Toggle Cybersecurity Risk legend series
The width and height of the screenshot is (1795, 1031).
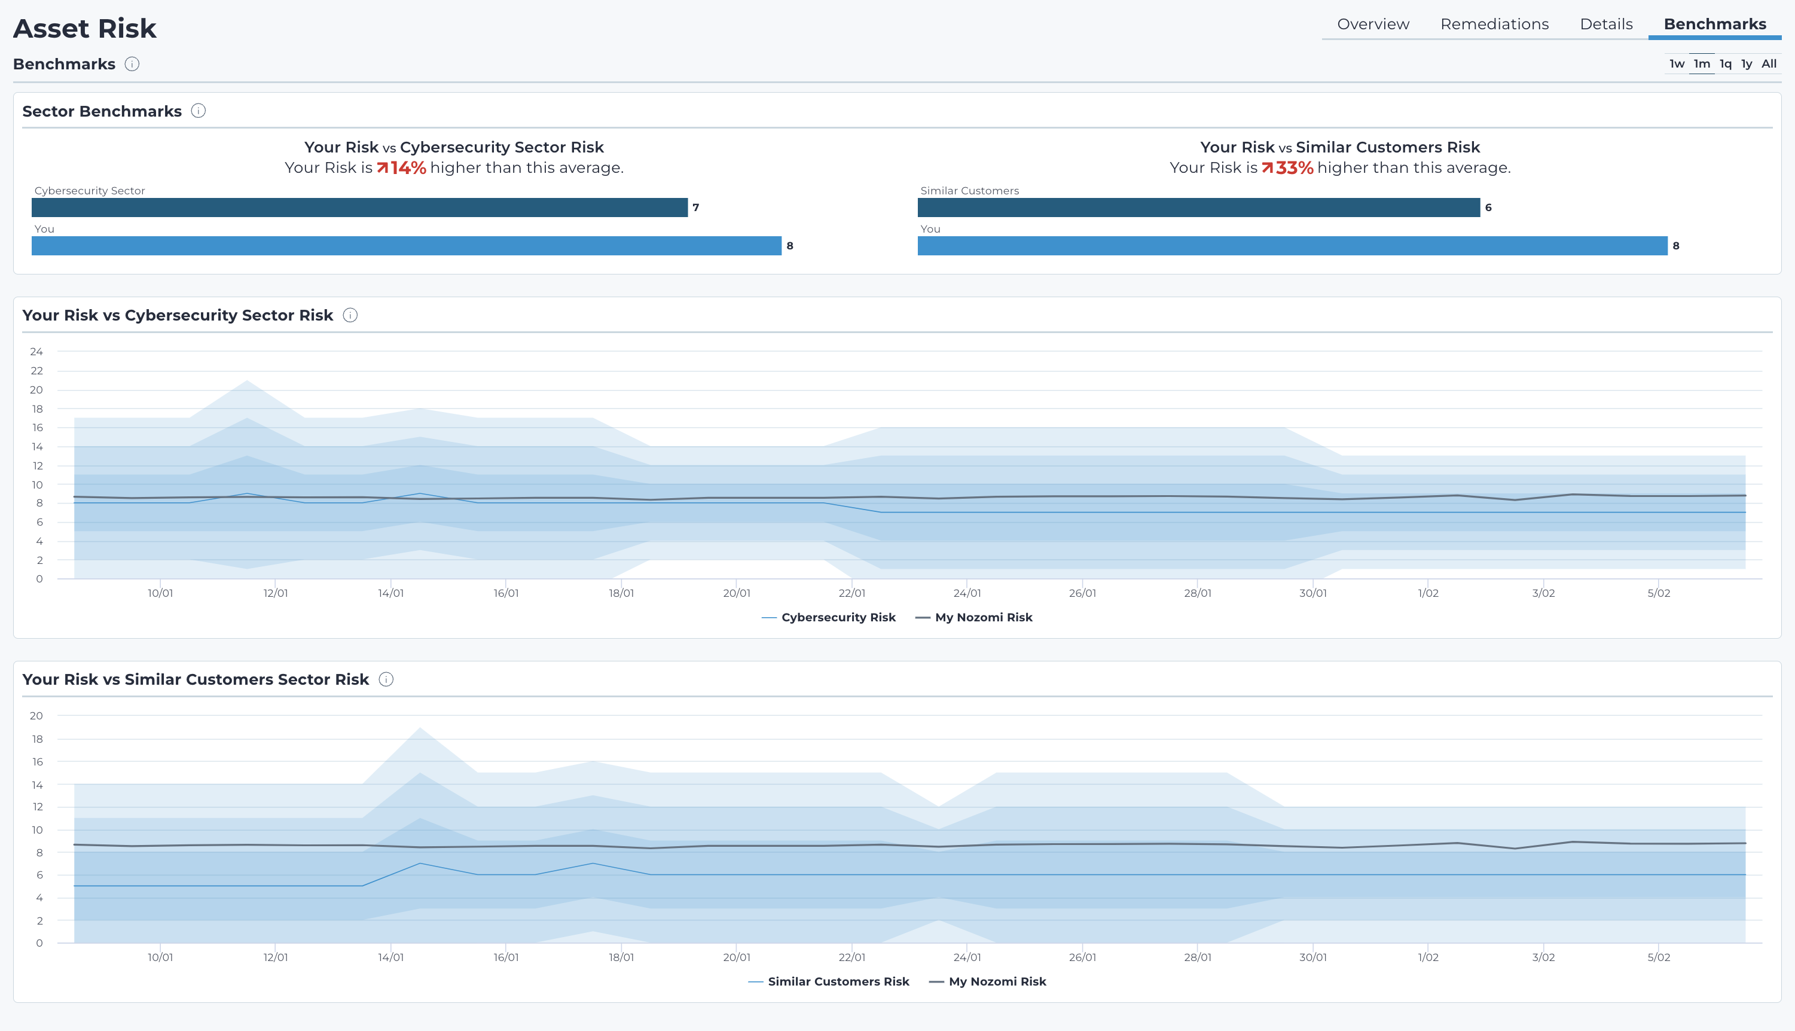(828, 618)
